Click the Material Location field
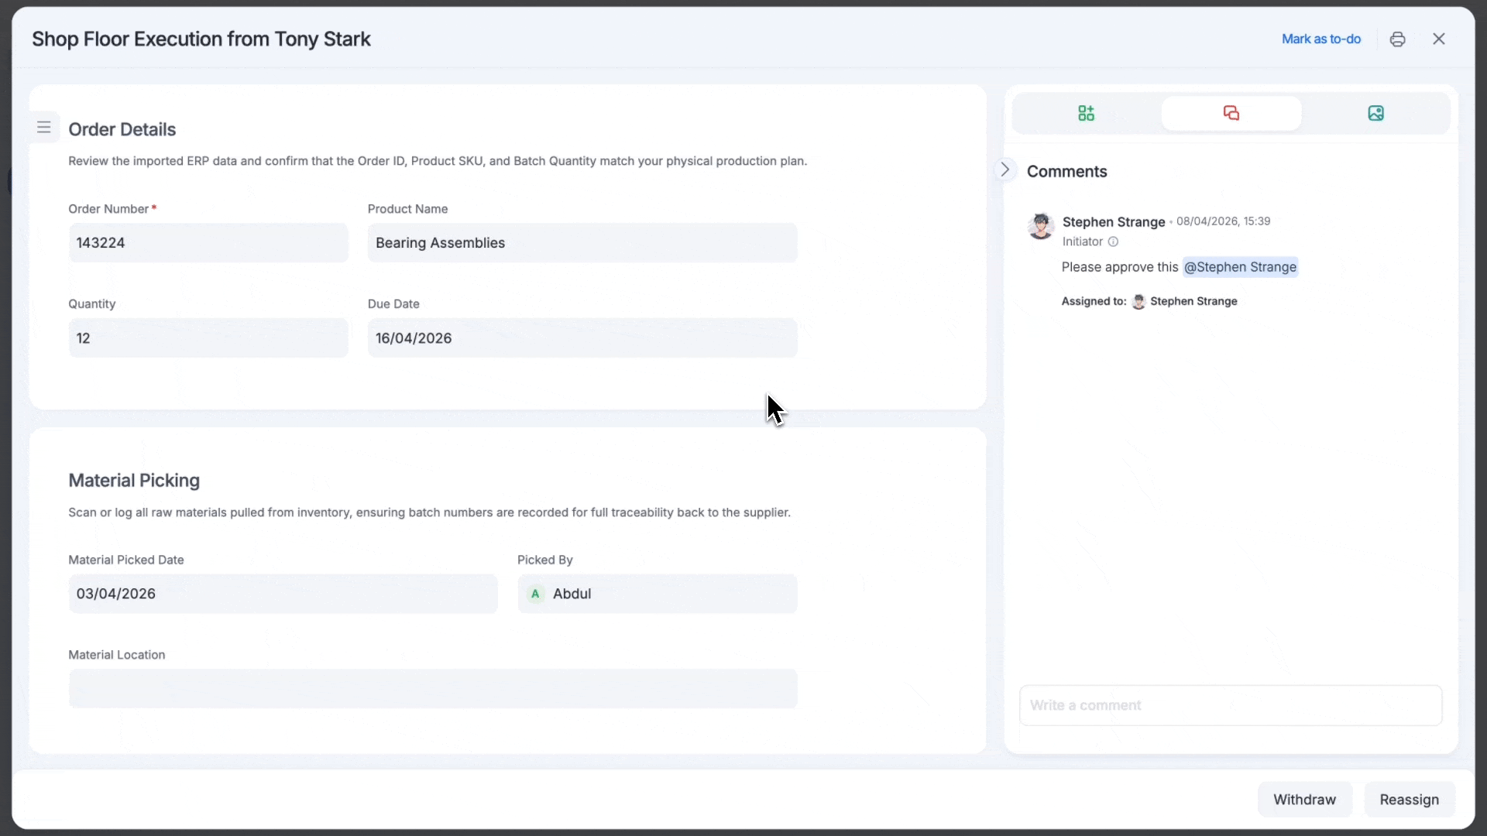The width and height of the screenshot is (1487, 836). tap(432, 689)
